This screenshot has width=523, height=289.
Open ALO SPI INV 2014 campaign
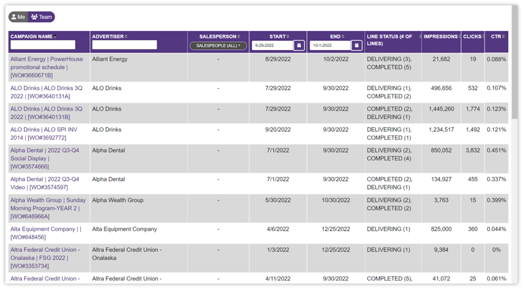(44, 134)
